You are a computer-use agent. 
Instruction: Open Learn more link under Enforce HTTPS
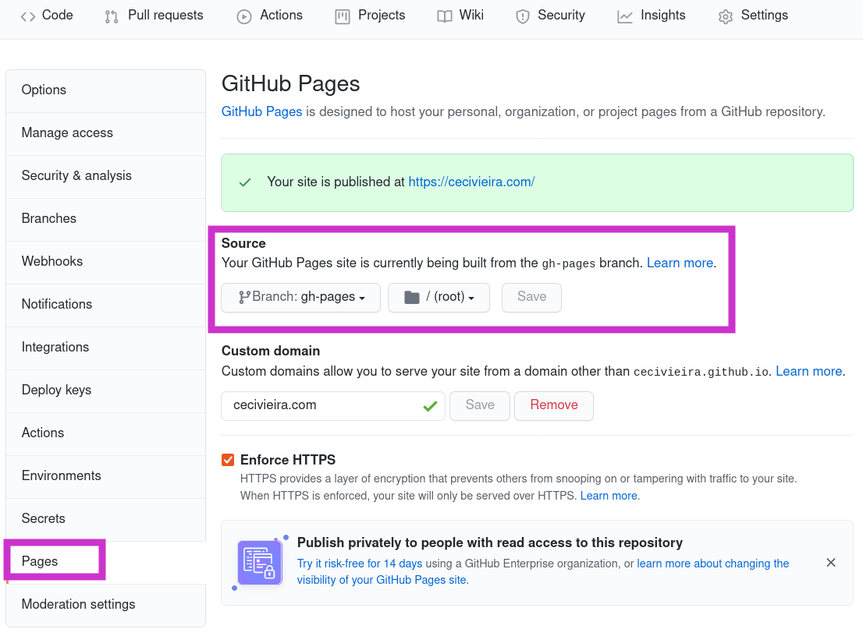608,496
